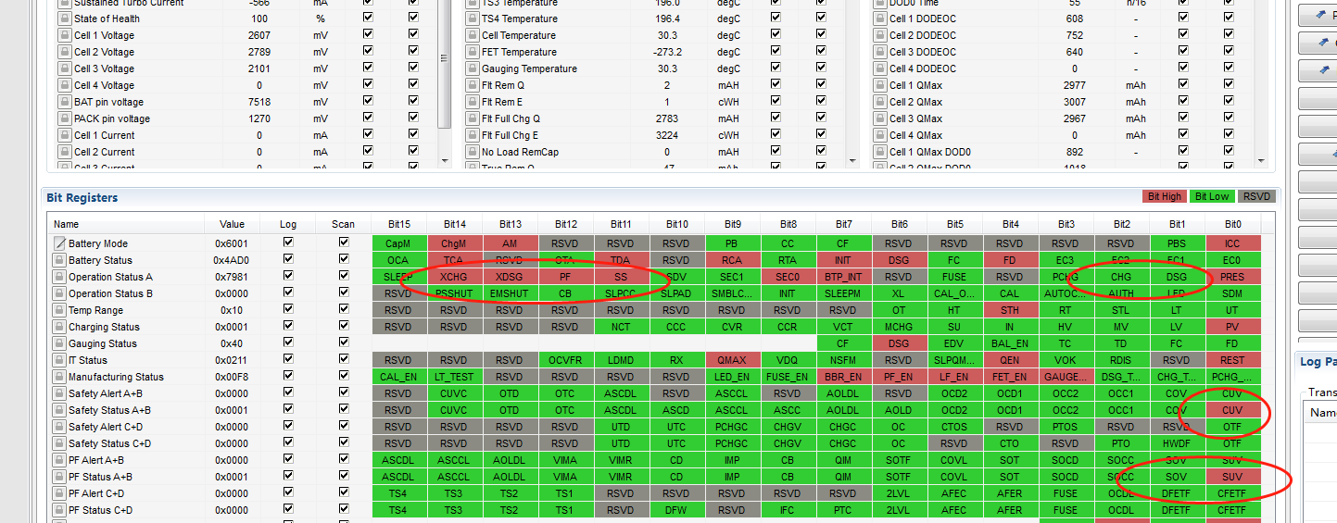
Task: Click the red SUV bit in PF Status A+B
Action: point(1232,477)
